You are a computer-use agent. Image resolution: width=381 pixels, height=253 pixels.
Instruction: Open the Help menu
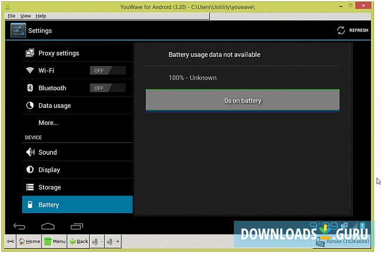pyautogui.click(x=41, y=16)
